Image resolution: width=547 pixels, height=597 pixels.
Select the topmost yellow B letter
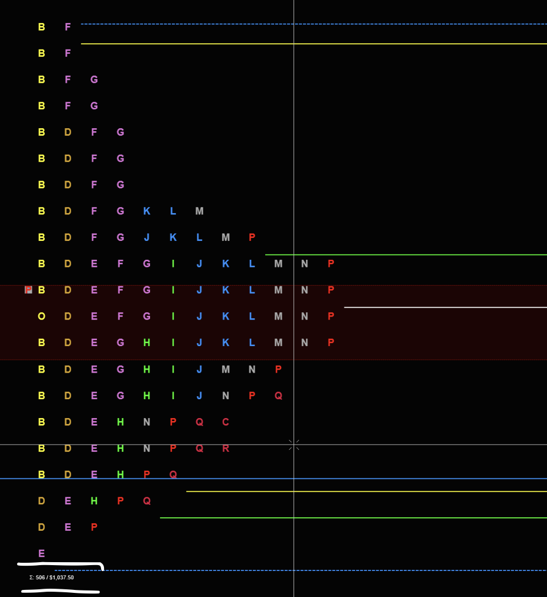pyautogui.click(x=41, y=27)
